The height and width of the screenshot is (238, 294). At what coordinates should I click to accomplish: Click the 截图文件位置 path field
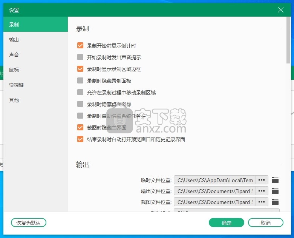[x=215, y=202]
